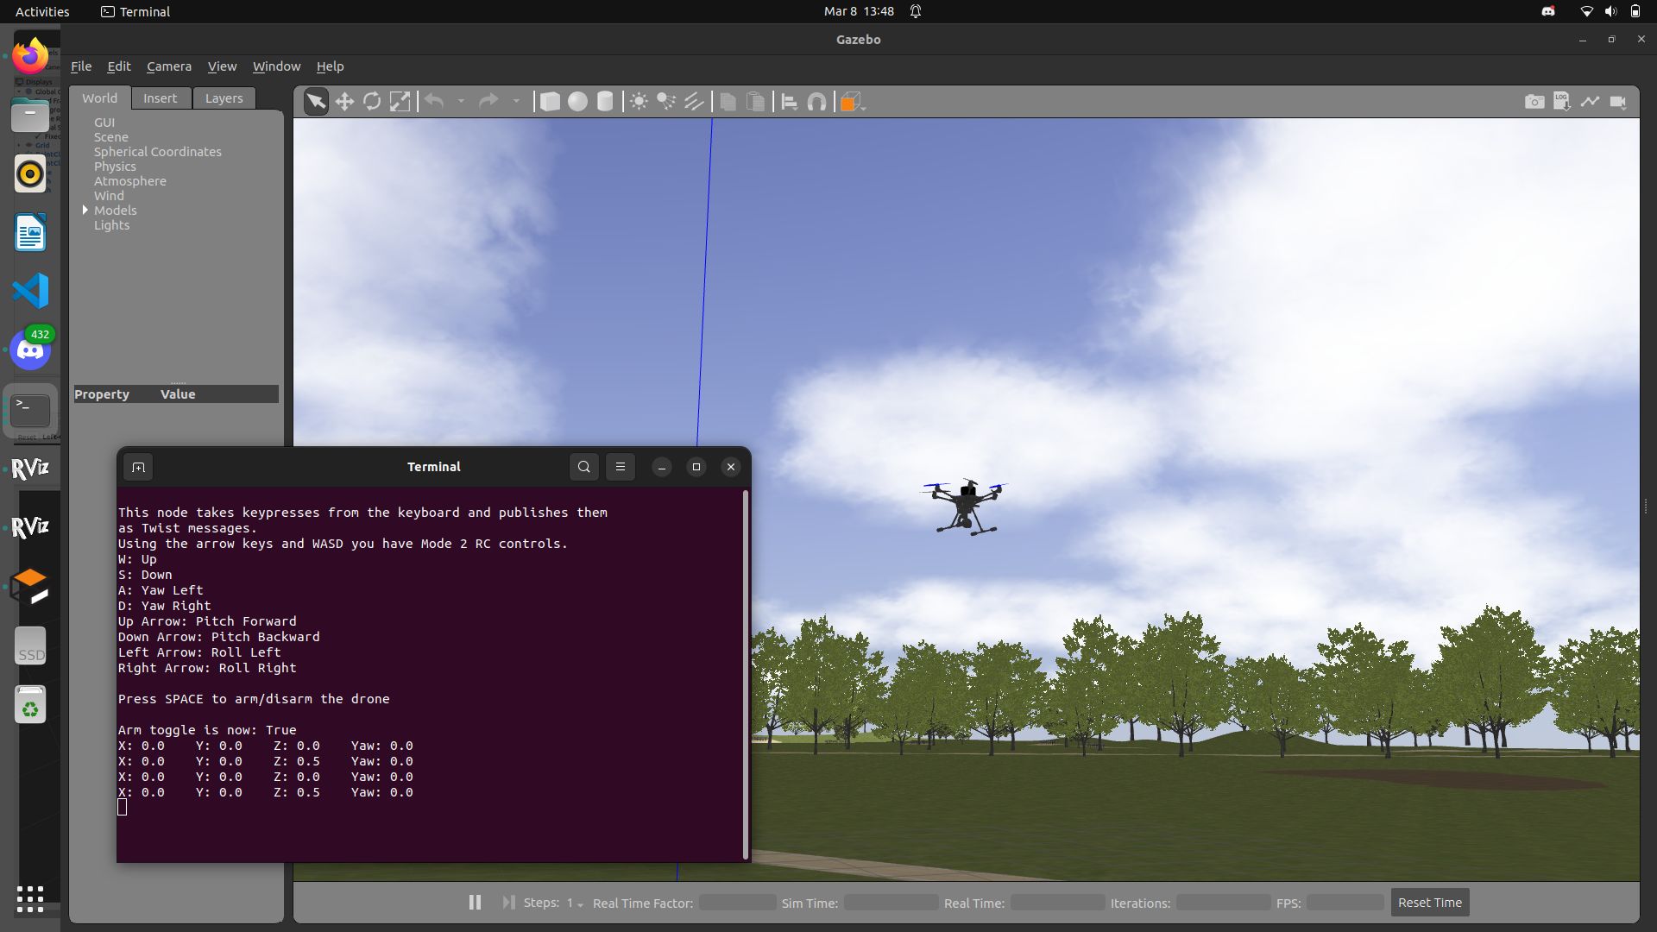Select the drone model in the scene

pyautogui.click(x=966, y=507)
